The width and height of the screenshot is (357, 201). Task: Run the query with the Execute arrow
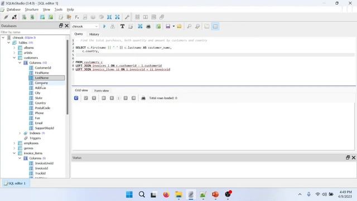click(104, 26)
